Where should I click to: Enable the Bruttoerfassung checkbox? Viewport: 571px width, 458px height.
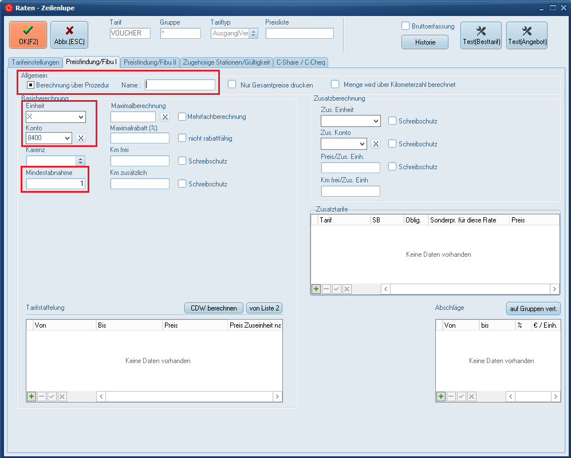[405, 26]
